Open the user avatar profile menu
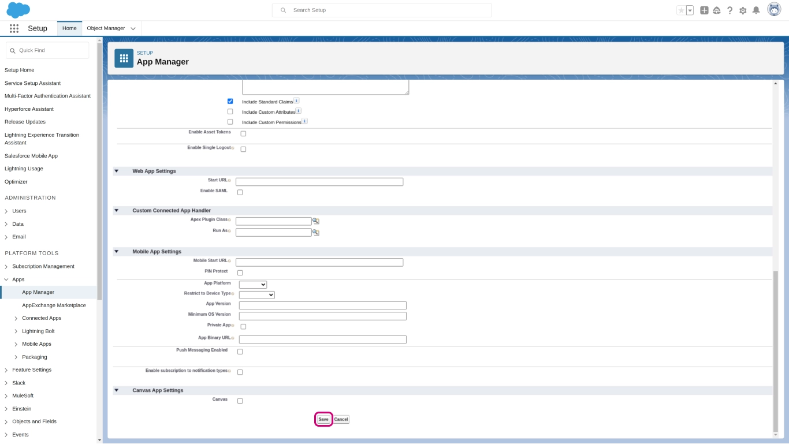Viewport: 789px width, 444px height. [774, 10]
